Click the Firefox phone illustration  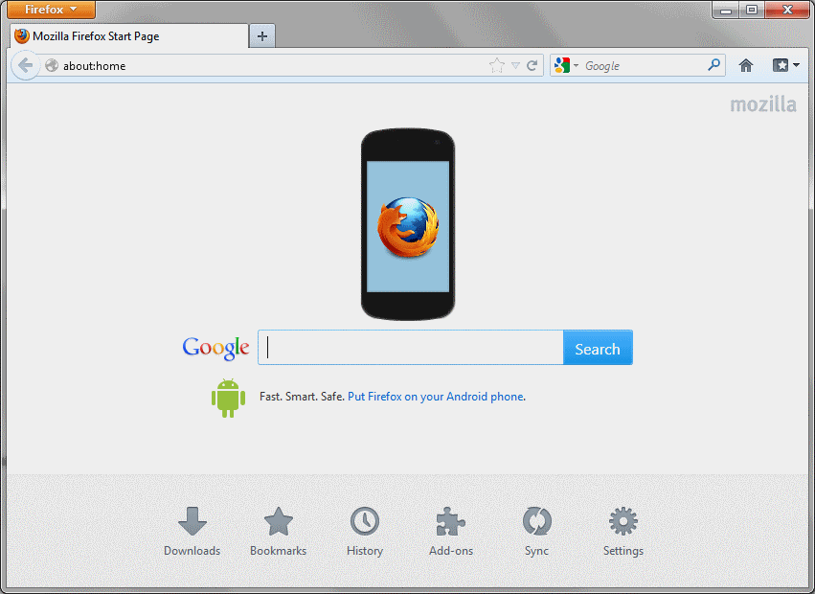408,224
